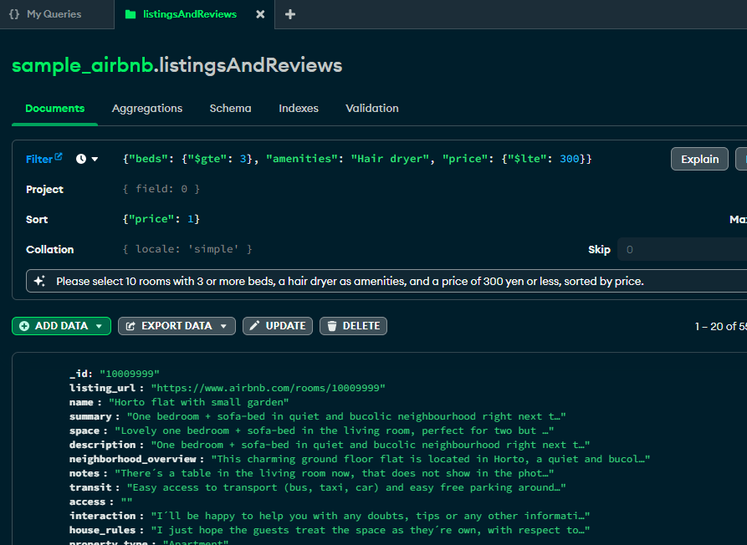The width and height of the screenshot is (747, 545).
Task: Click the Project field input
Action: point(161,189)
